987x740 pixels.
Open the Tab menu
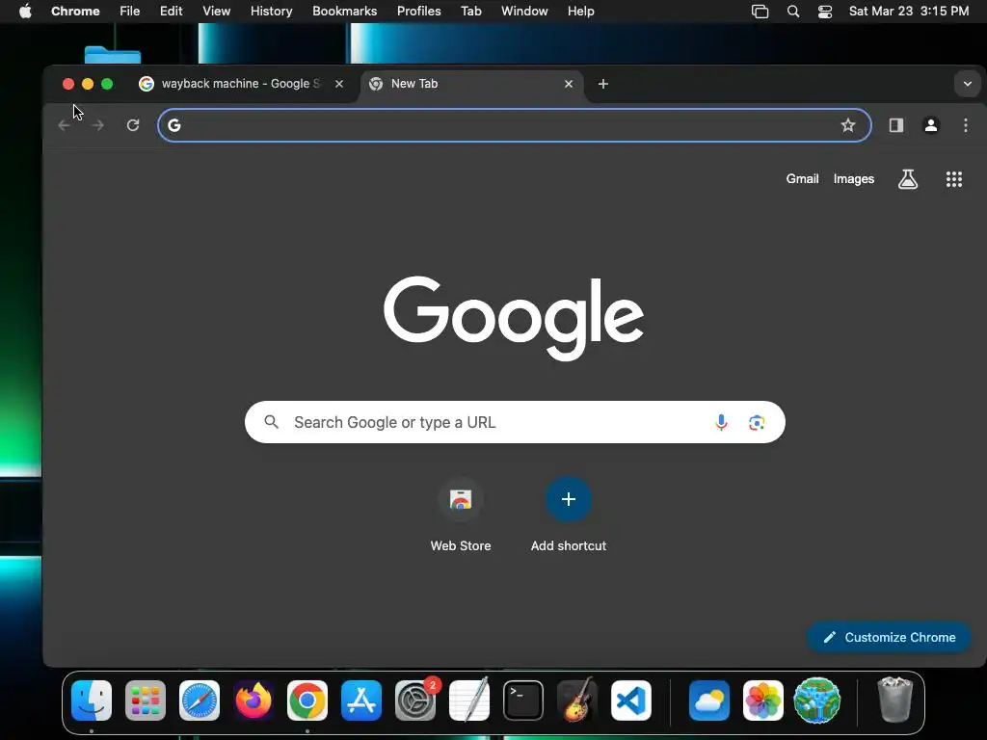click(470, 12)
